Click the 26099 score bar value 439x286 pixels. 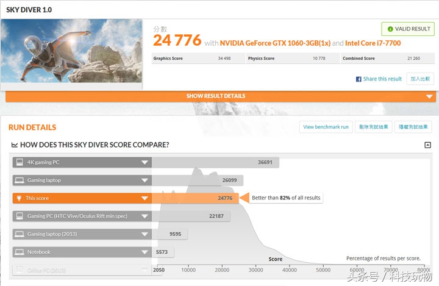pos(230,181)
